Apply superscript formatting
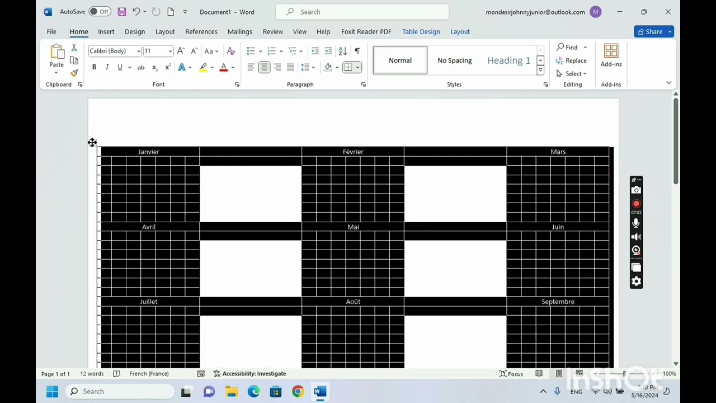Screen dimensions: 716x403 click(x=167, y=67)
